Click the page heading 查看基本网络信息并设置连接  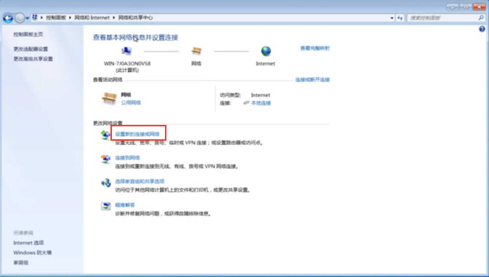(135, 38)
